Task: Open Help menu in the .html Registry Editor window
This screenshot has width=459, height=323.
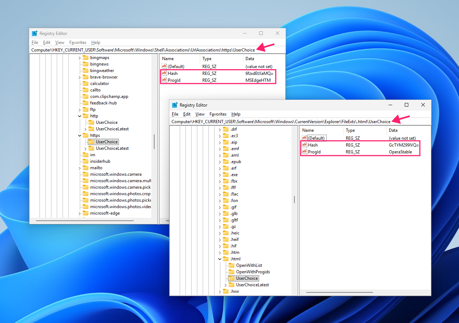Action: tap(236, 114)
